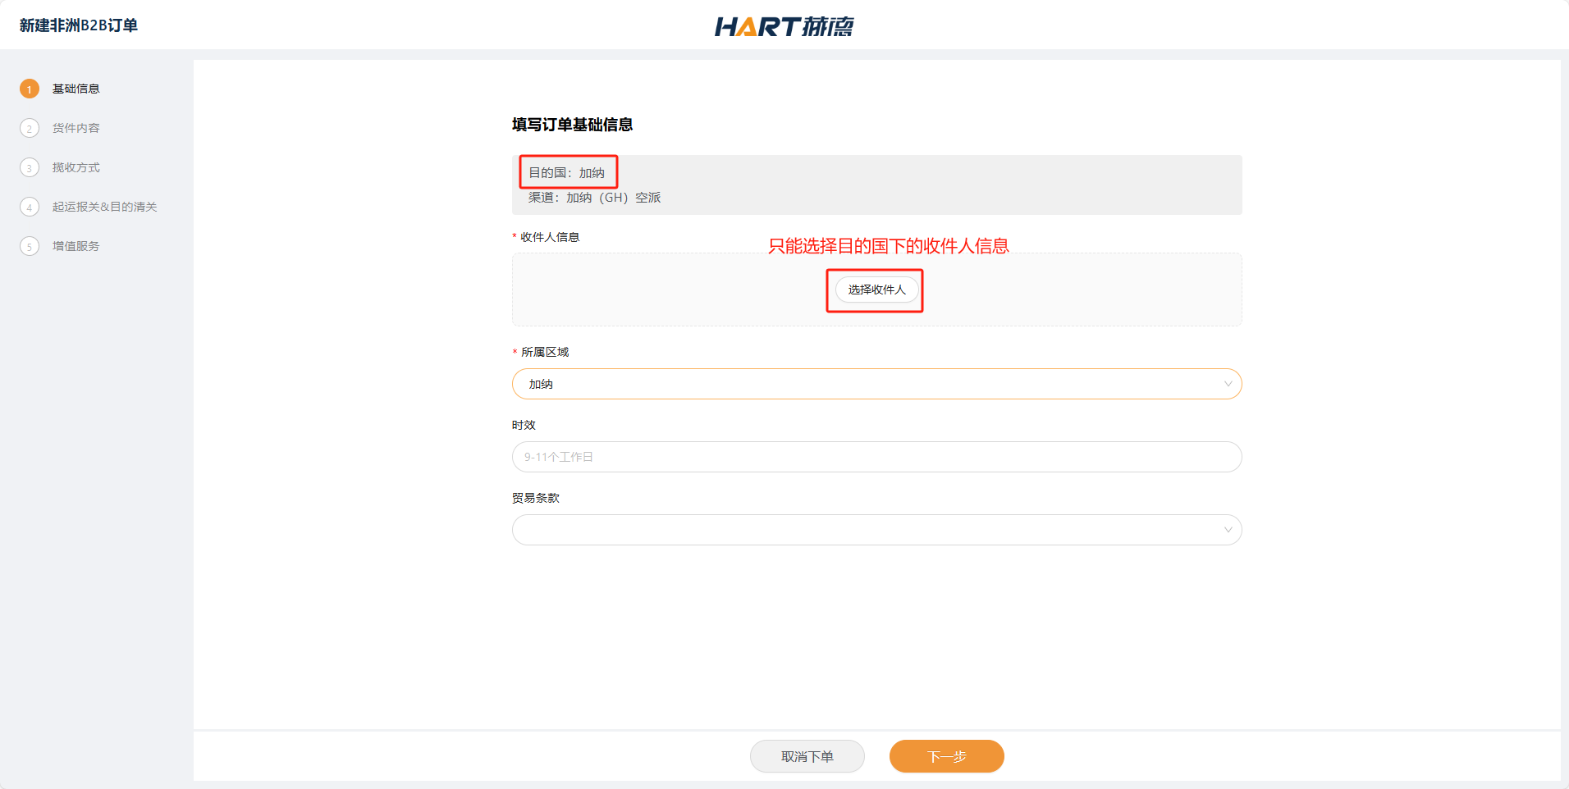The image size is (1569, 789).
Task: Go to the 揽收方式 step label
Action: click(76, 167)
